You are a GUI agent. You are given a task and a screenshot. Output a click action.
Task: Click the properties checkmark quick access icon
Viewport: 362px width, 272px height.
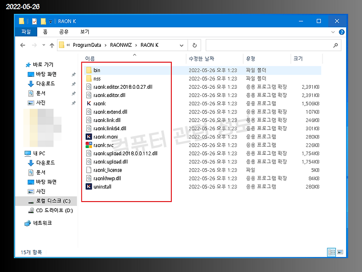[x=34, y=21]
